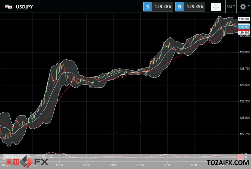Move the MACD indicator up with the arrow
The height and width of the screenshot is (169, 251).
[x=36, y=156]
